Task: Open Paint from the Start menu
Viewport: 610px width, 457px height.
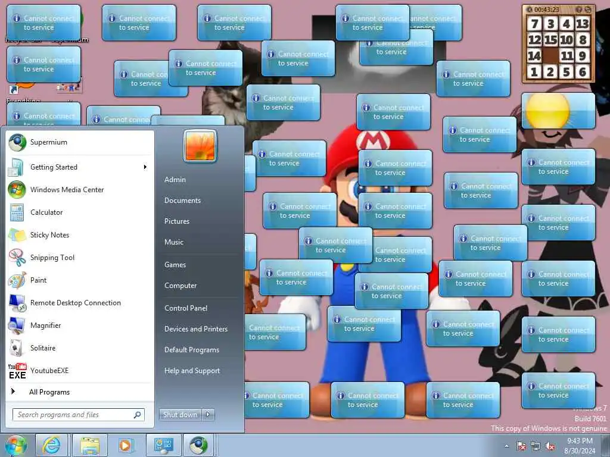Action: click(x=80, y=280)
